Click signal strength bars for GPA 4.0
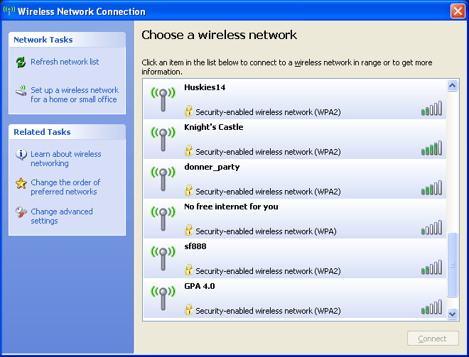 point(431,307)
